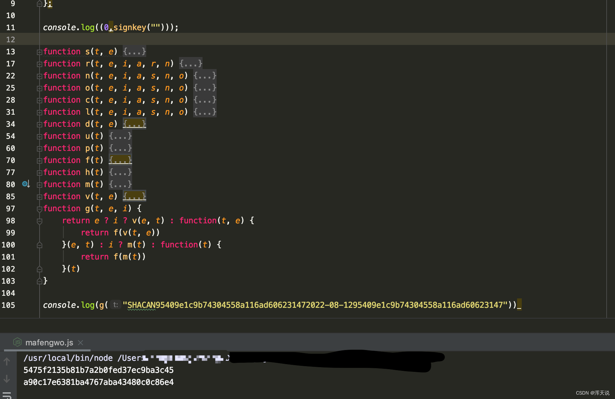Expand folded function d(t, e) gutter marker

(39, 124)
